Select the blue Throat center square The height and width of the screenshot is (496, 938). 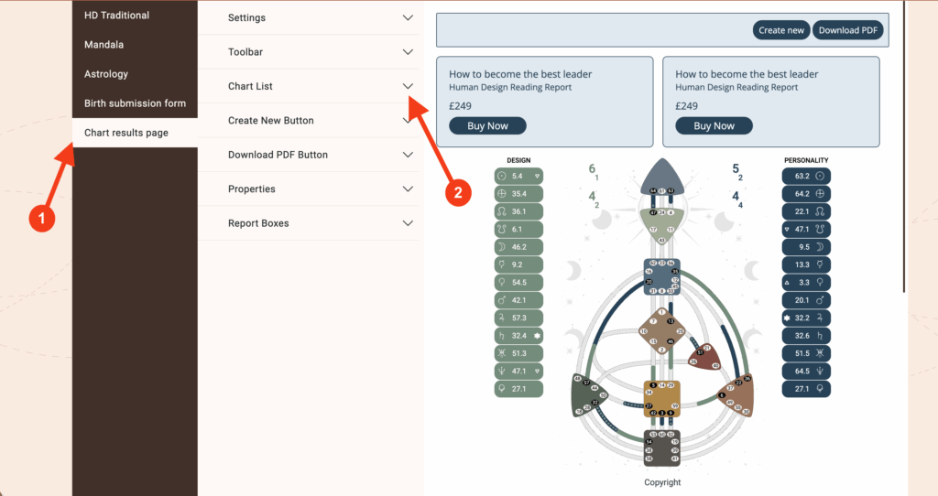(x=661, y=277)
